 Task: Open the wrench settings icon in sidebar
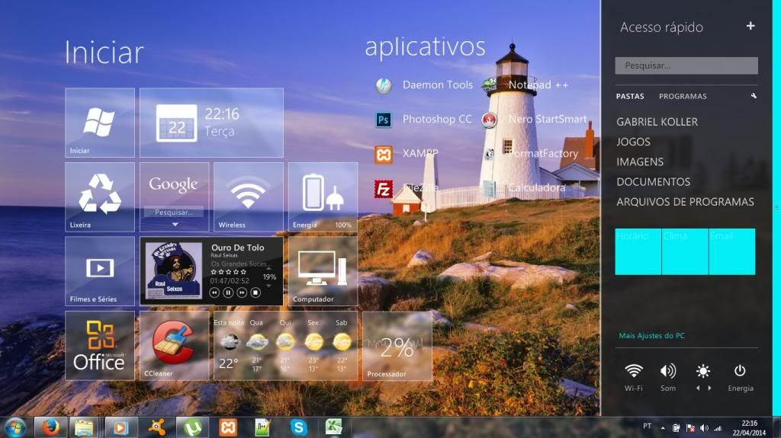[x=754, y=97]
